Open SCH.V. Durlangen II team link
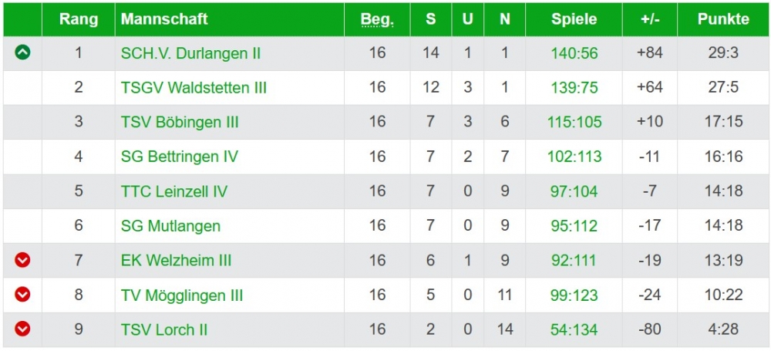 pos(190,53)
